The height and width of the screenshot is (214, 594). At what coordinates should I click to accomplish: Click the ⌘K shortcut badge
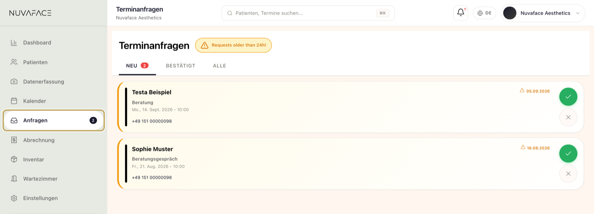(382, 13)
